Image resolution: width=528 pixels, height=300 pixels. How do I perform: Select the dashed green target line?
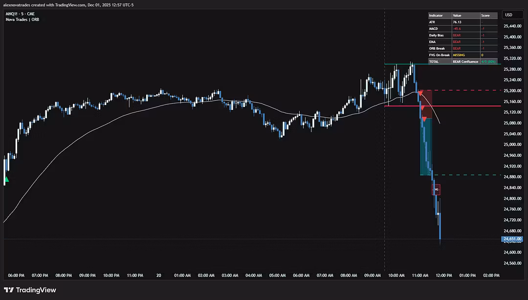pos(464,175)
